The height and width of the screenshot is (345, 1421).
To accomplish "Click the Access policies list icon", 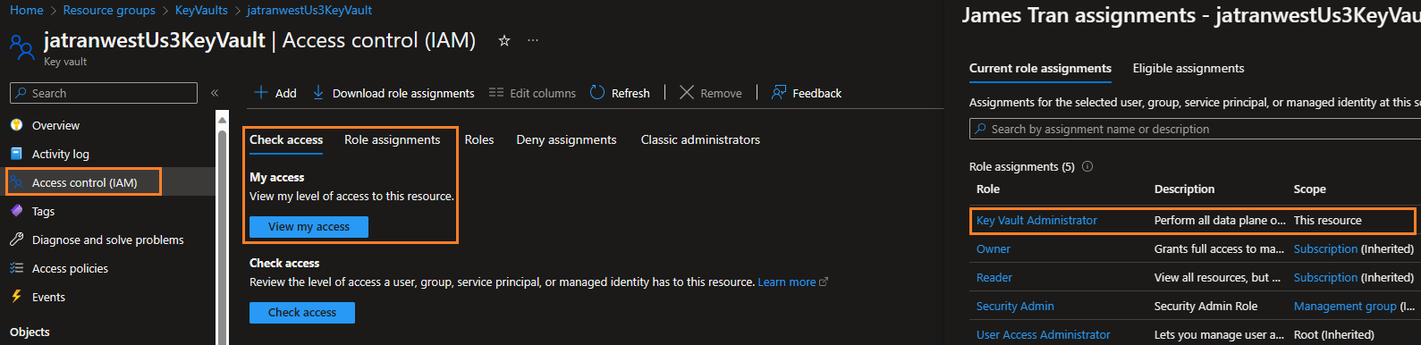I will [16, 268].
